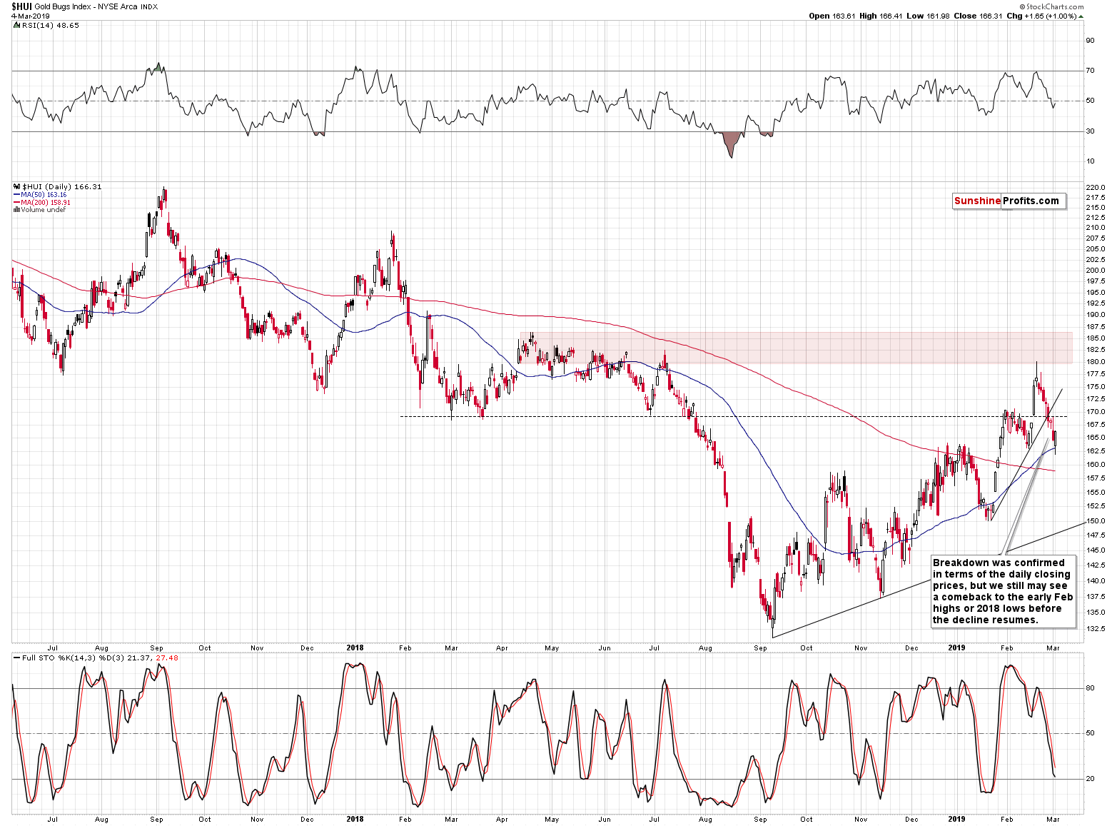Viewport: 1117px width, 826px height.
Task: Click the Close 166.31 value in header
Action: click(x=979, y=16)
